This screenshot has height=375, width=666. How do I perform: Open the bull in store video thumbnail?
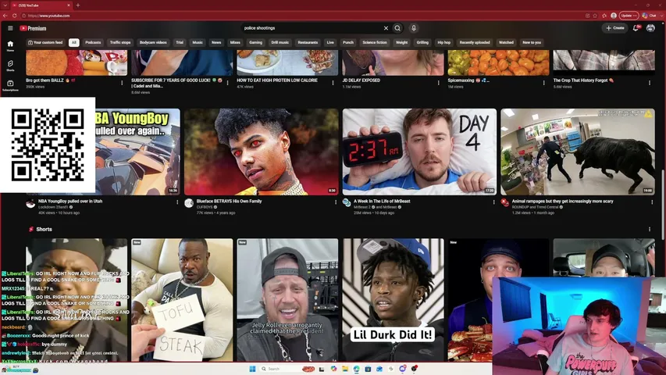click(x=578, y=152)
